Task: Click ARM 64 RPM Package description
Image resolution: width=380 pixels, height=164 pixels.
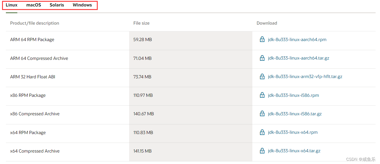Action: tap(32, 40)
